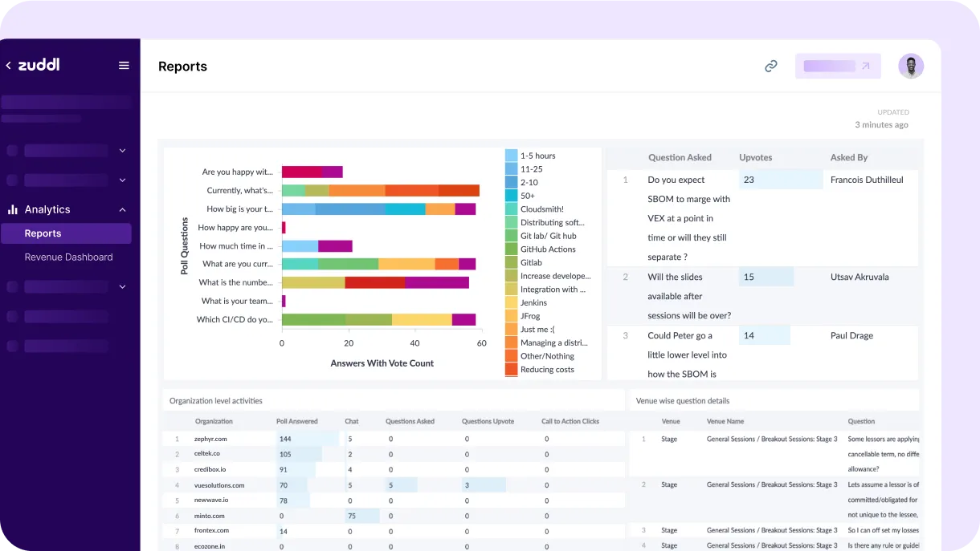980x551 pixels.
Task: Expand the blurred section chevron below Revenue Dashboard
Action: pos(122,286)
